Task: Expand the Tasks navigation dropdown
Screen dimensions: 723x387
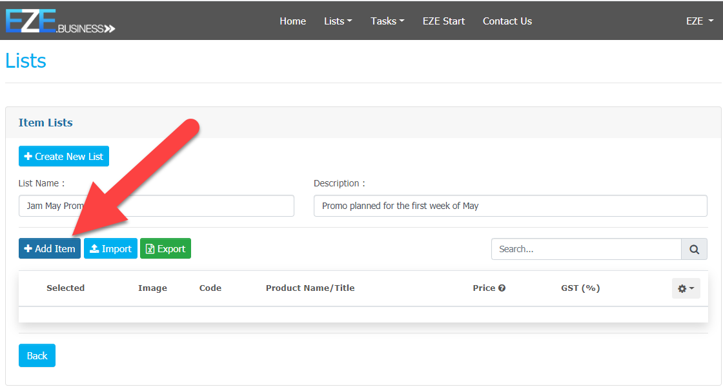Action: click(387, 21)
